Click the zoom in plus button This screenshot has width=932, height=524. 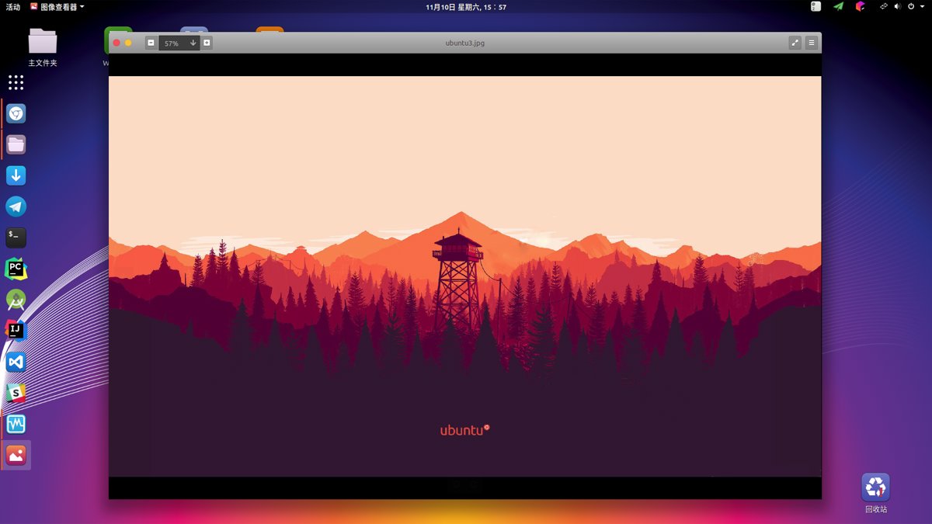[x=207, y=43]
